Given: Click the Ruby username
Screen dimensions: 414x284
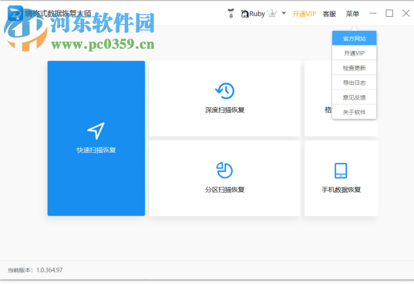Looking at the screenshot, I should pyautogui.click(x=257, y=14).
